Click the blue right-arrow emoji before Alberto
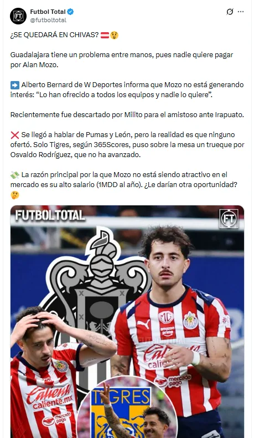Screen dimensions: 254x438 (15, 85)
